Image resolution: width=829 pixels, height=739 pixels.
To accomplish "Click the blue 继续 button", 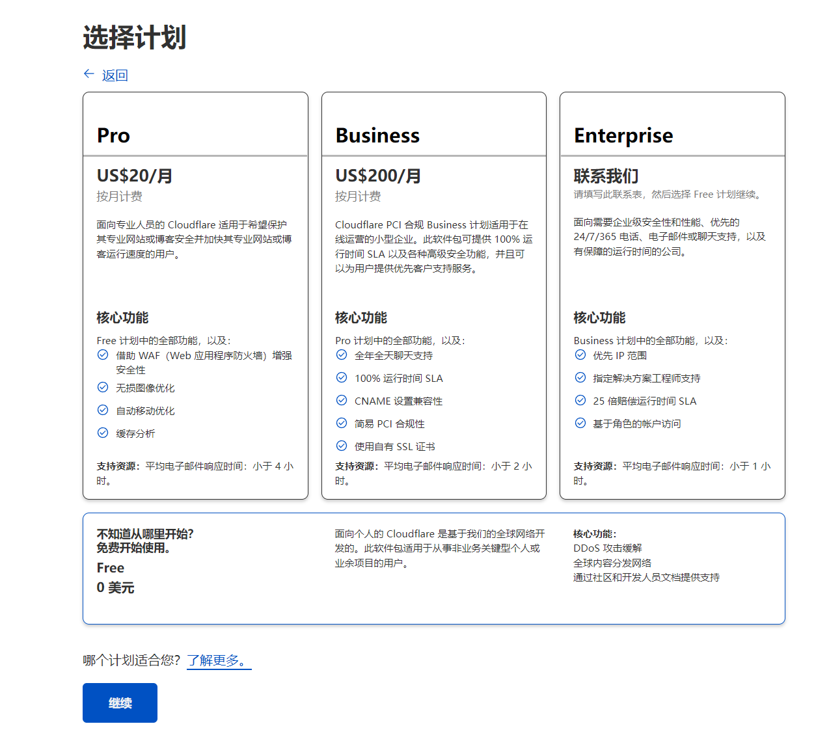I will (x=120, y=703).
